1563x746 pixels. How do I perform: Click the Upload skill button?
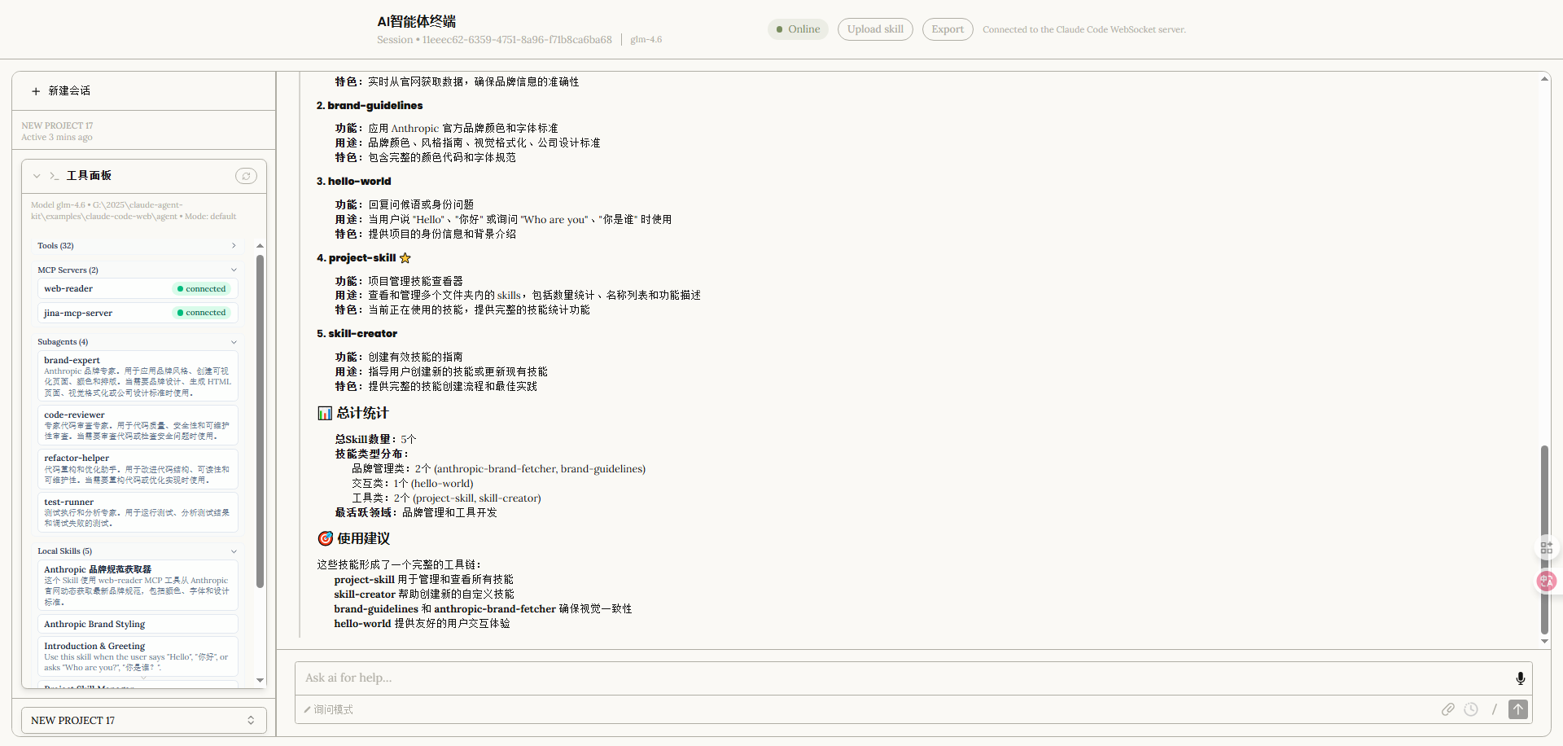875,29
